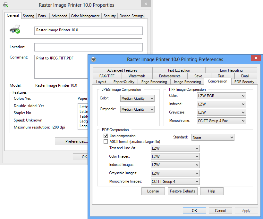Click the License button
Image resolution: width=263 pixels, height=219 pixels.
153,191
